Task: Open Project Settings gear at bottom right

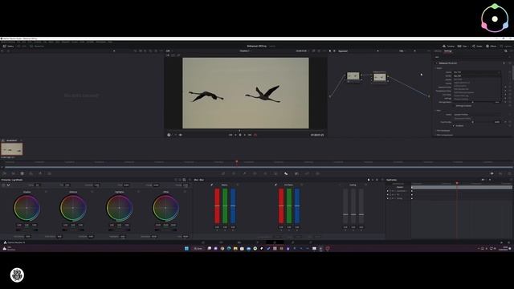Action: (x=508, y=242)
